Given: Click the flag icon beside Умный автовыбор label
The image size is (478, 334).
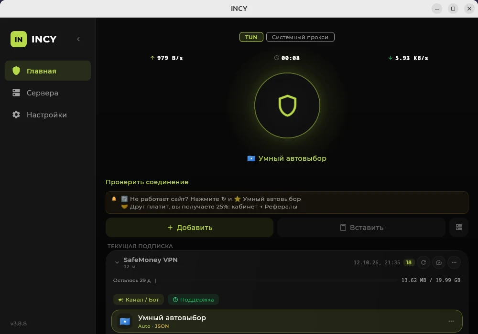Looking at the screenshot, I should [251, 158].
